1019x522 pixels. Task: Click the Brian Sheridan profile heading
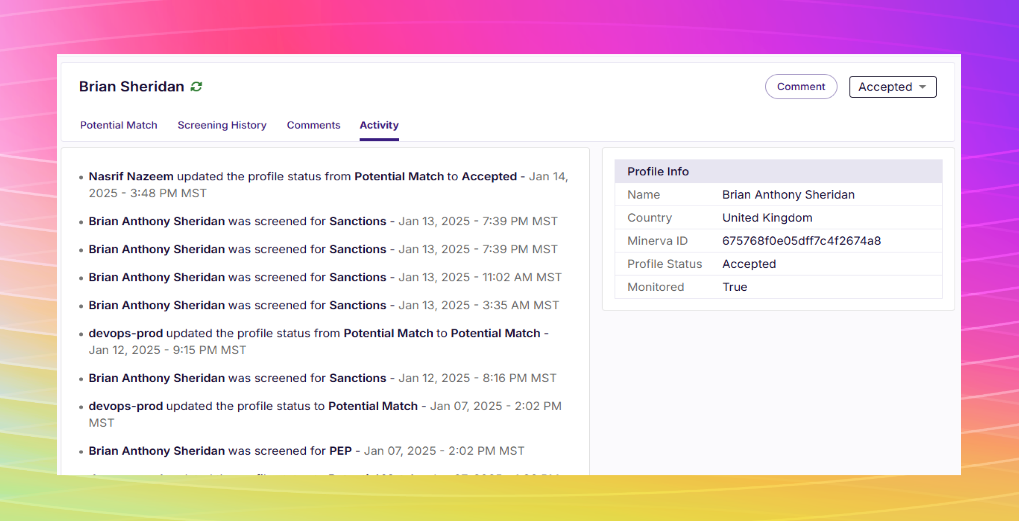pyautogui.click(x=131, y=87)
